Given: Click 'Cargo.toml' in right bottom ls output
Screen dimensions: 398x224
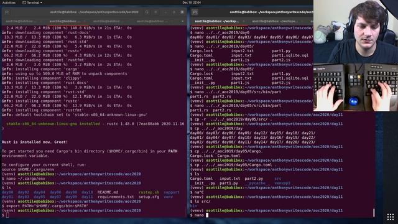Looking at the screenshot, I should 201,179.
